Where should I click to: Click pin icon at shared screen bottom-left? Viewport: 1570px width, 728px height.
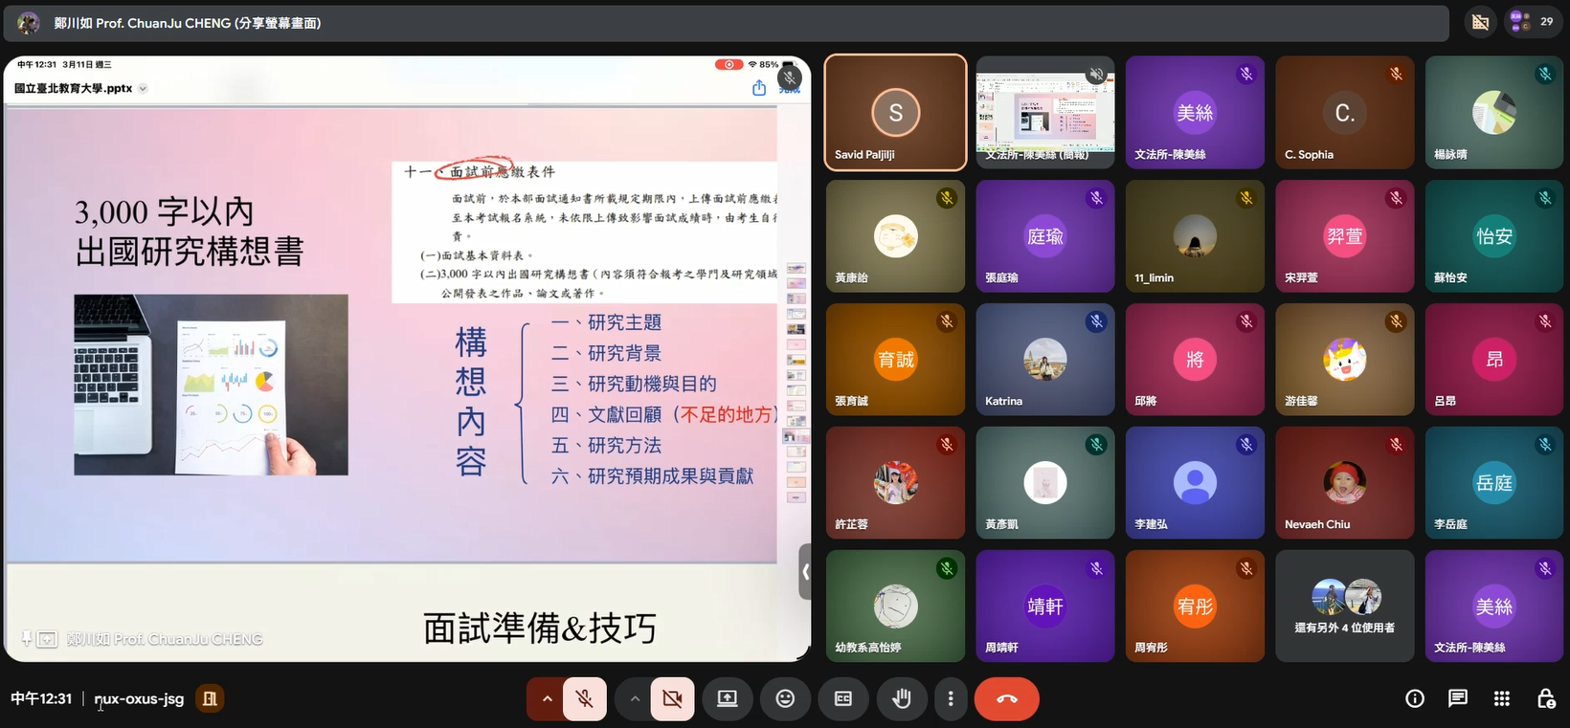point(27,639)
